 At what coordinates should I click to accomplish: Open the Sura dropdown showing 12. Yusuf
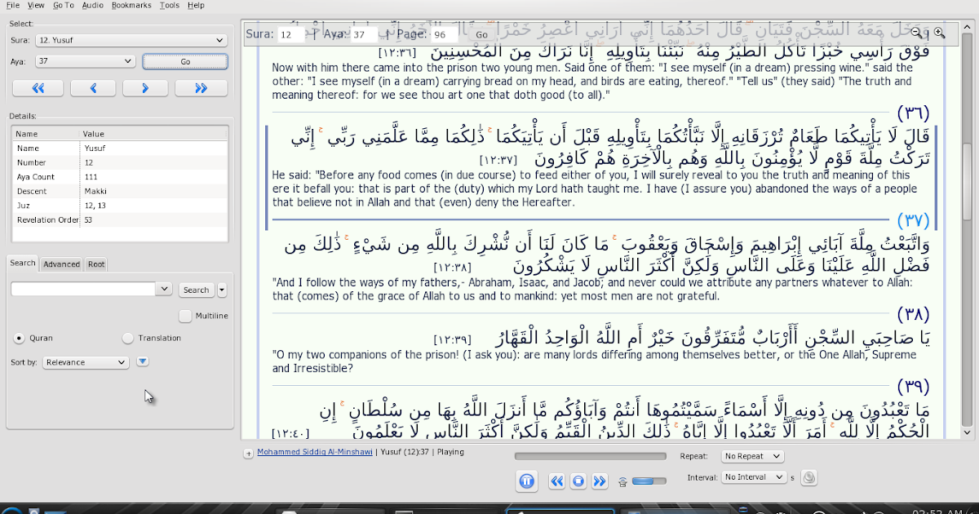[131, 40]
